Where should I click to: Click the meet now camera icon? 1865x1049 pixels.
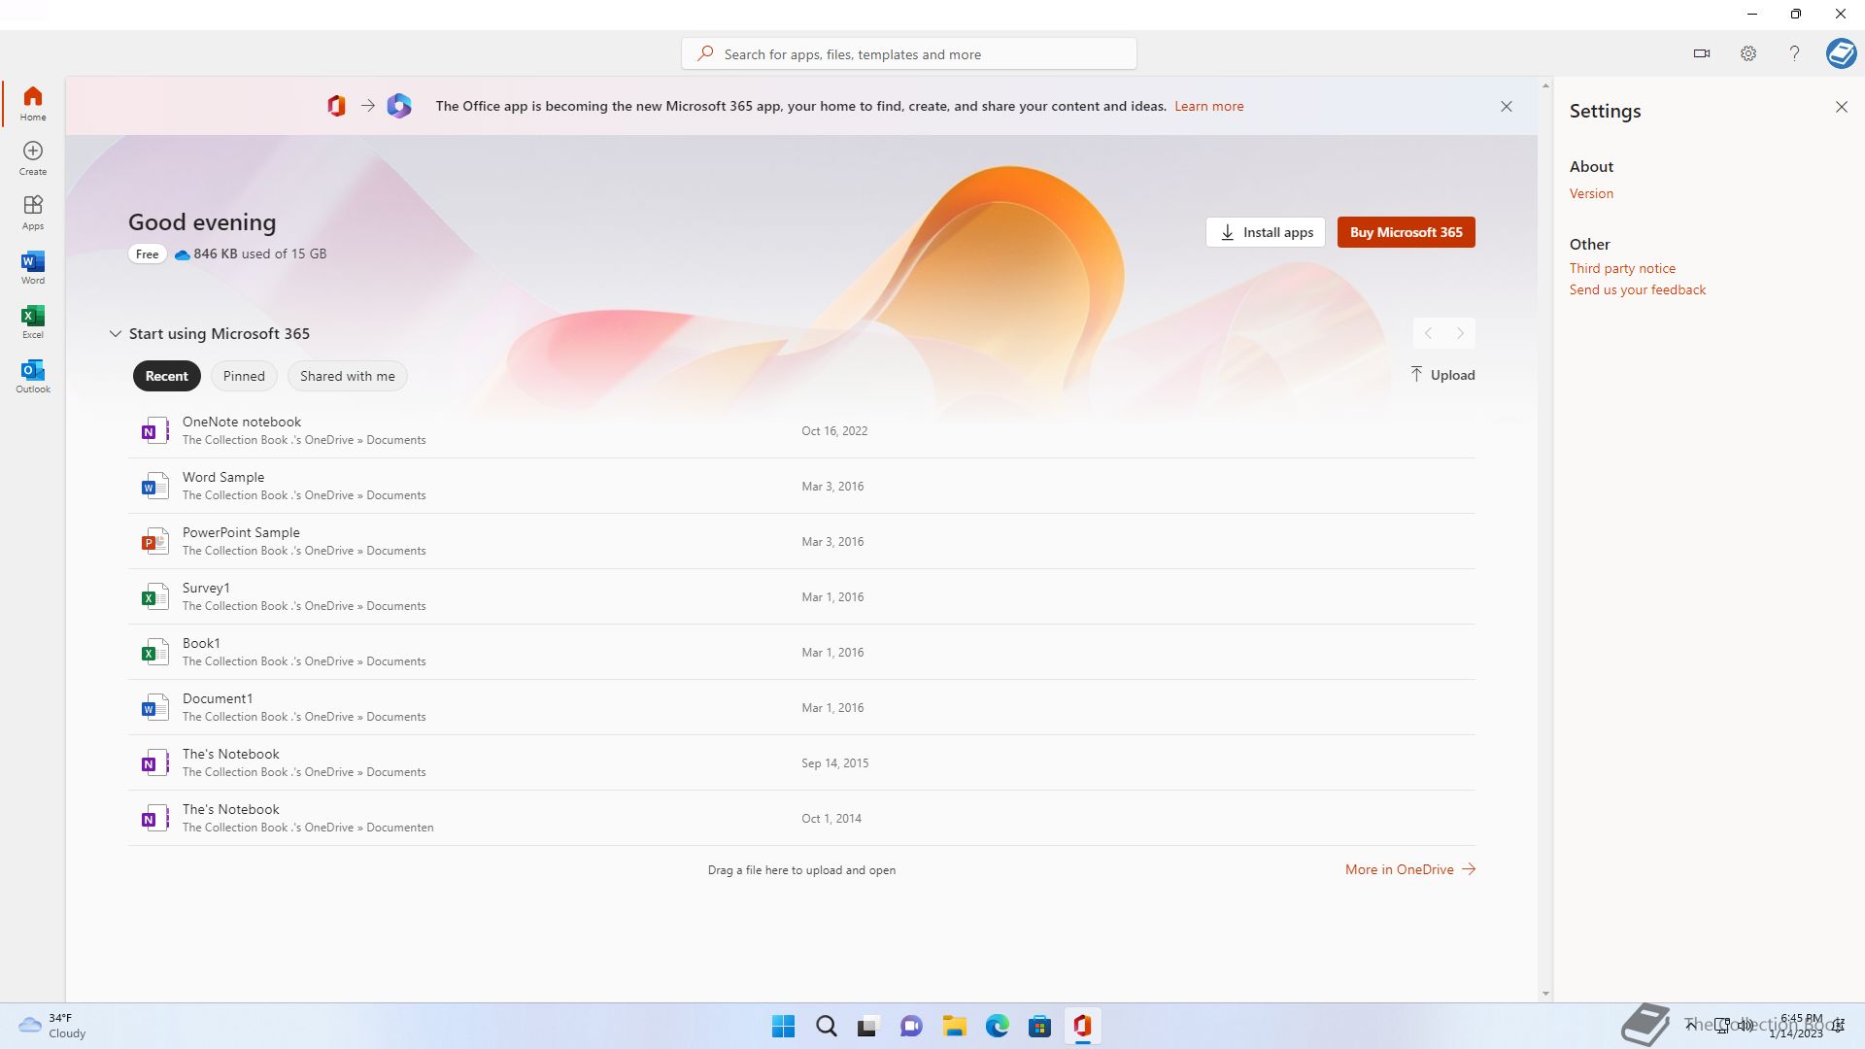(x=1702, y=53)
